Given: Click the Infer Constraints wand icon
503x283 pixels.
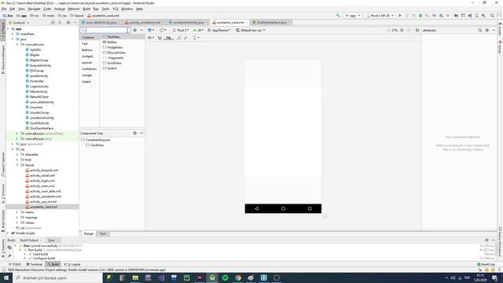Looking at the screenshot, I should [185, 38].
